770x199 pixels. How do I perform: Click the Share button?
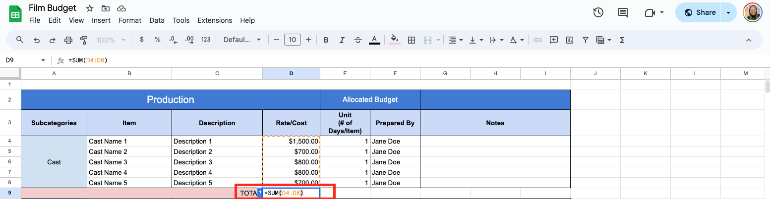pyautogui.click(x=700, y=13)
